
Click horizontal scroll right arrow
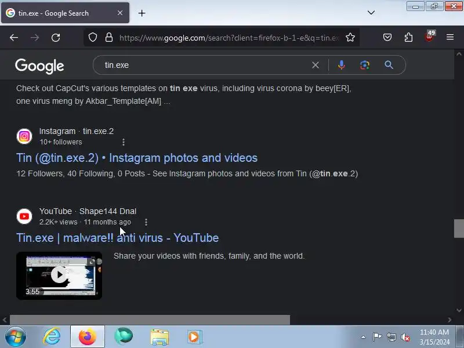[449, 320]
